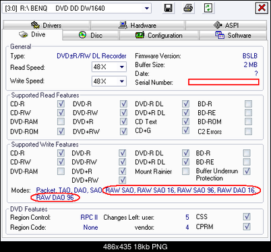This screenshot has width=271, height=252.
Task: Toggle C2 Errors checkbox
Action: point(248,131)
